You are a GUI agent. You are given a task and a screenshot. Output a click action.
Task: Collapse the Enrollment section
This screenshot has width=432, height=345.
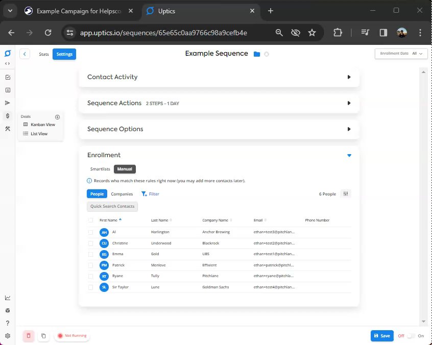point(349,155)
